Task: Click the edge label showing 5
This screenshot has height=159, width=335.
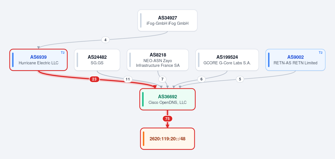Action: (240, 79)
